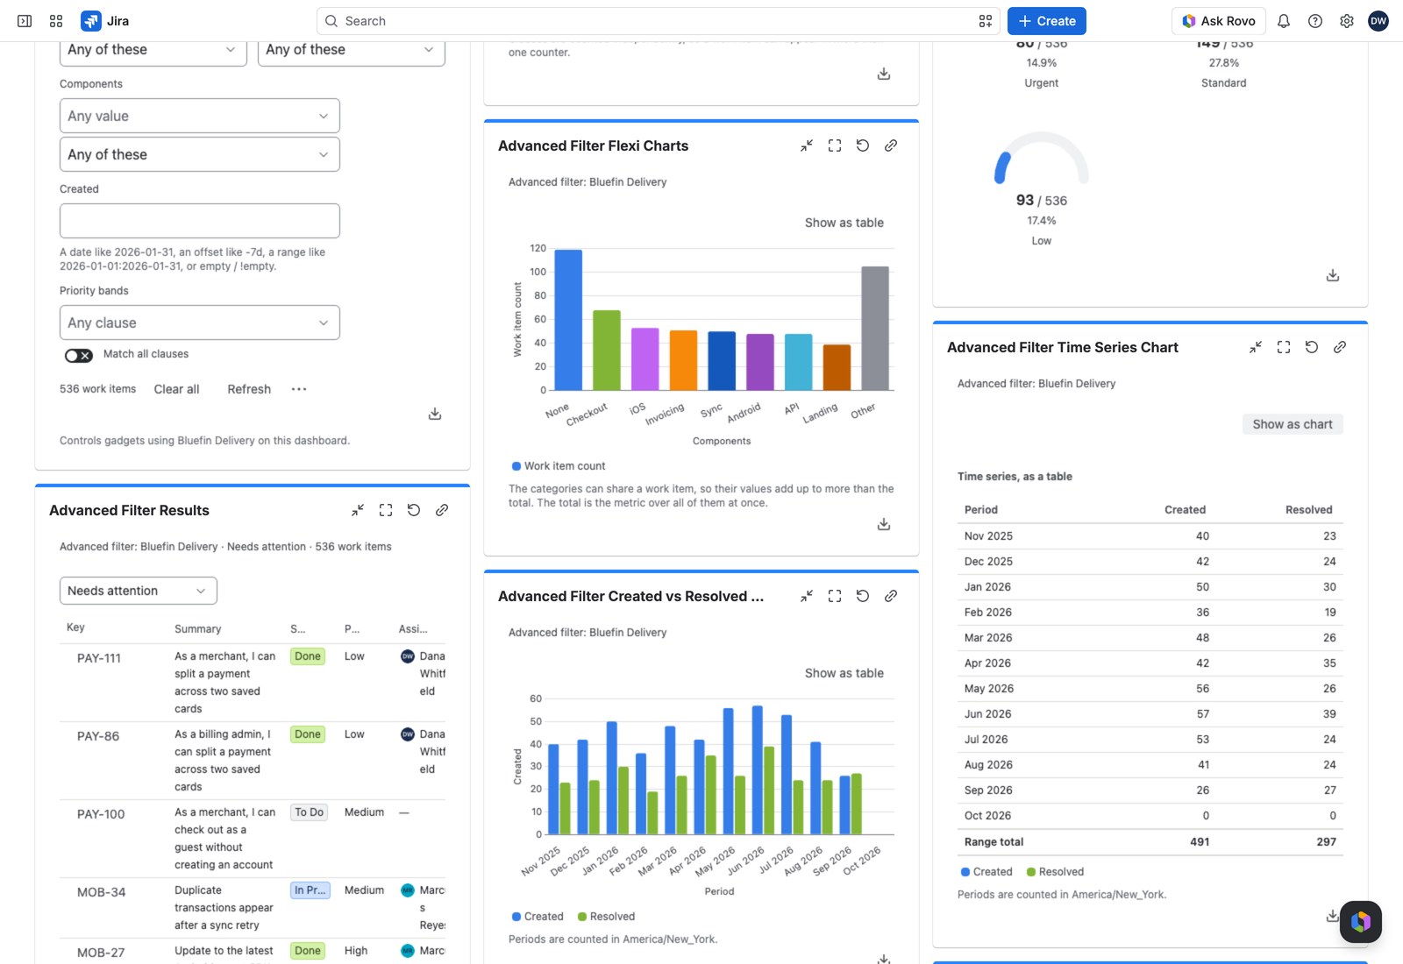
Task: Open the Components Any value dropdown
Action: click(x=200, y=116)
